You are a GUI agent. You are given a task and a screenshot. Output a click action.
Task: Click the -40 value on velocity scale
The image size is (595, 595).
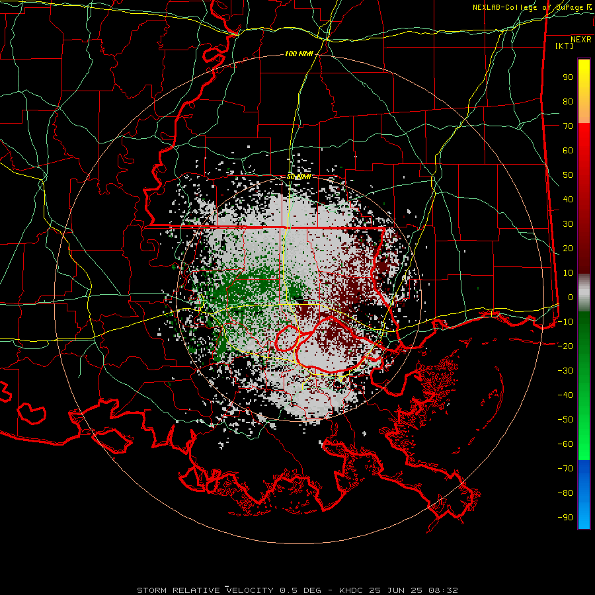click(565, 395)
